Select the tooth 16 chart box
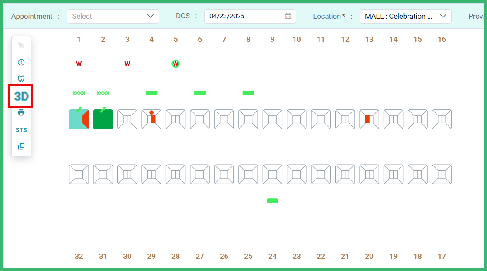Screen dimensions: 487x271 click(x=442, y=119)
